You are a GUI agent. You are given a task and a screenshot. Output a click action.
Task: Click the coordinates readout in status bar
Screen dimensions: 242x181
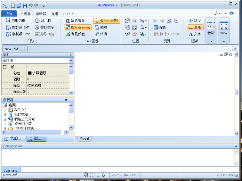[125, 175]
